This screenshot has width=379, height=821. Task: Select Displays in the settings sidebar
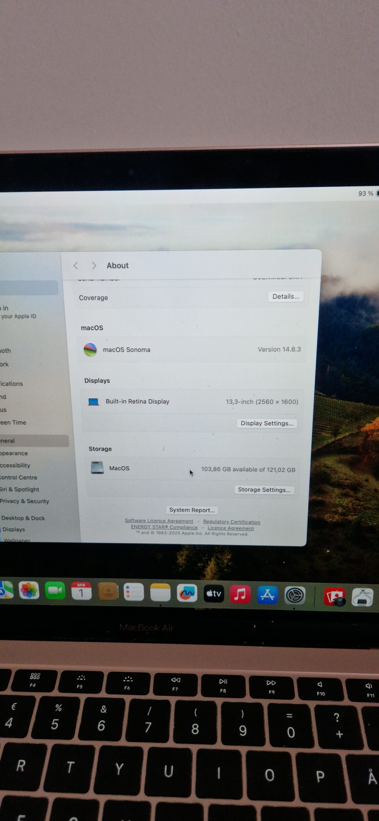pyautogui.click(x=13, y=530)
